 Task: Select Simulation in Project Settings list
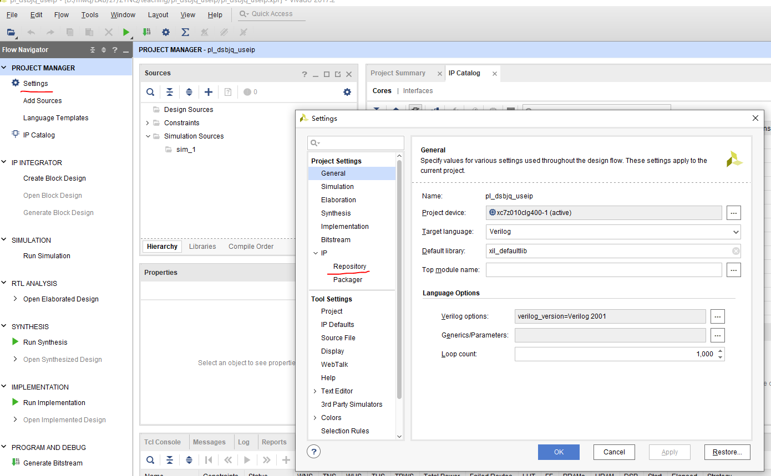[x=337, y=187]
